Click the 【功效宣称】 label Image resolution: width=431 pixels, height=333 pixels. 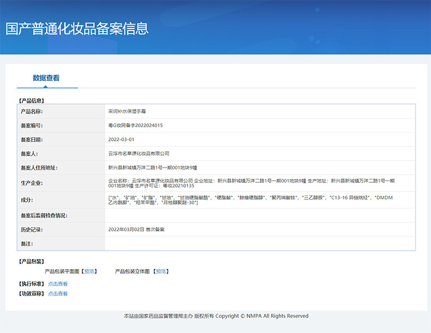click(x=31, y=294)
